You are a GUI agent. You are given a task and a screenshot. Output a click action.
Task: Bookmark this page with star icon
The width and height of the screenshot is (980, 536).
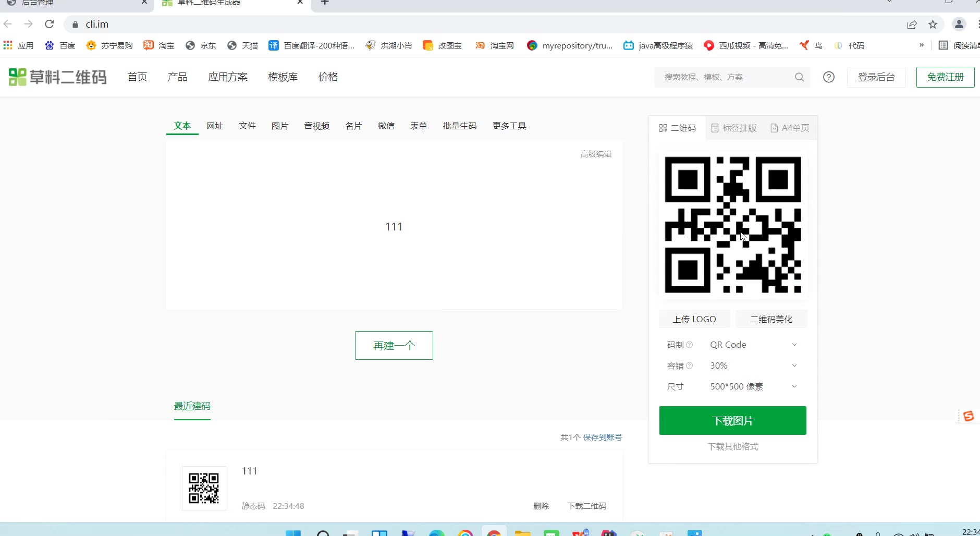point(933,24)
